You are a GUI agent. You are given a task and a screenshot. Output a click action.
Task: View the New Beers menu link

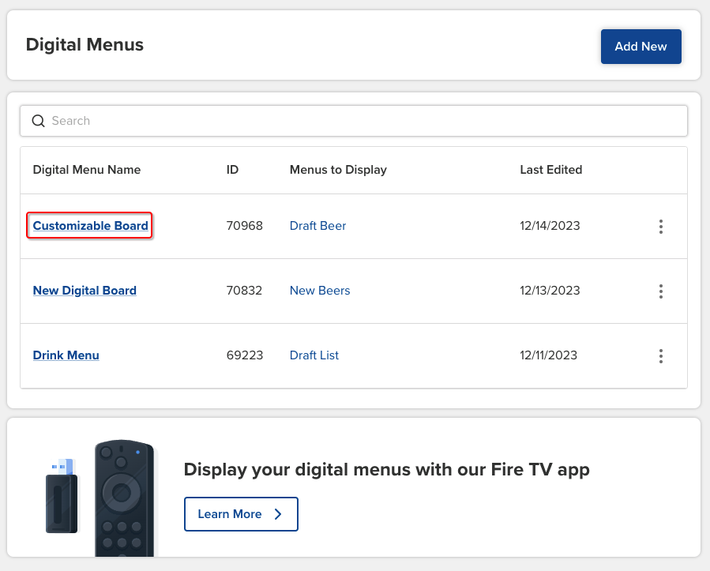[320, 291]
